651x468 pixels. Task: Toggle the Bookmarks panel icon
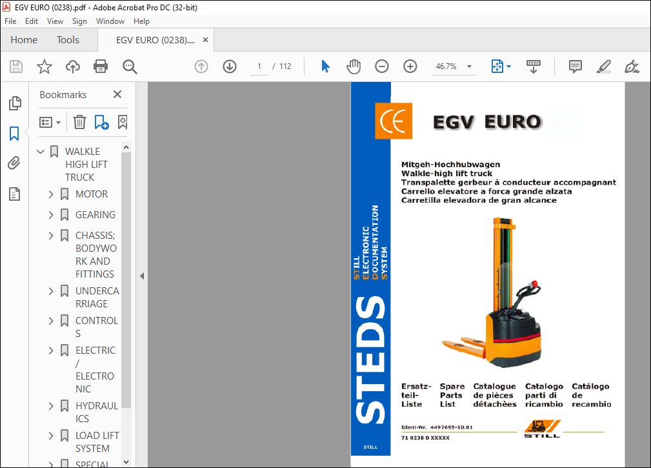pos(14,134)
